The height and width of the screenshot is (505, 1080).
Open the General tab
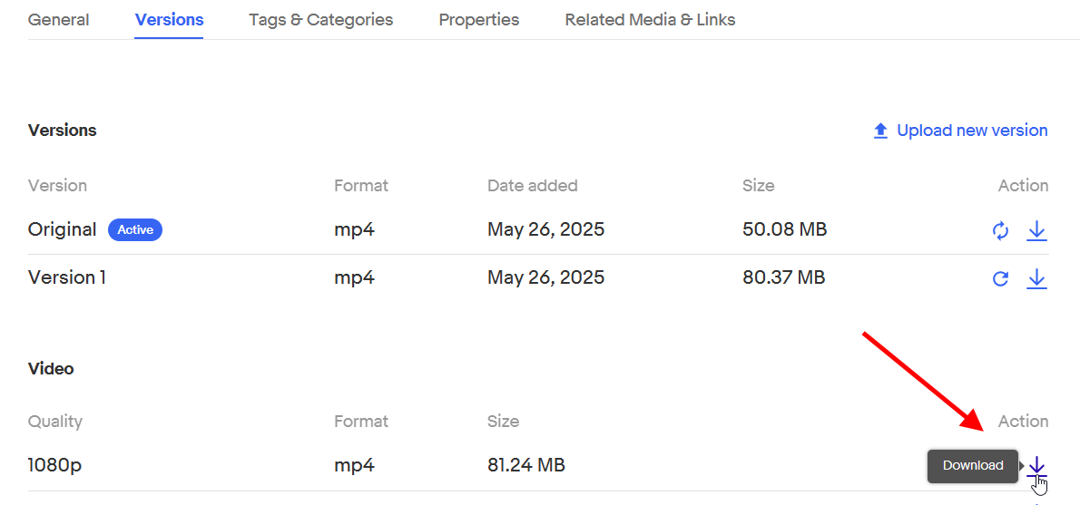pos(59,20)
